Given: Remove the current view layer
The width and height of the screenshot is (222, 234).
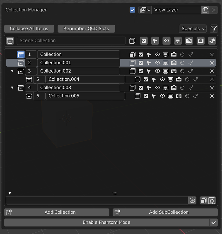Looking at the screenshot, I should (214, 10).
